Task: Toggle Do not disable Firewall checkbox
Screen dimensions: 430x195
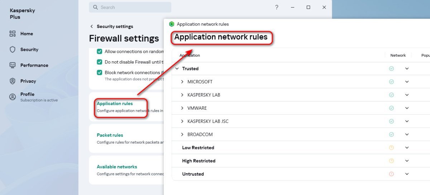Action: (x=100, y=62)
